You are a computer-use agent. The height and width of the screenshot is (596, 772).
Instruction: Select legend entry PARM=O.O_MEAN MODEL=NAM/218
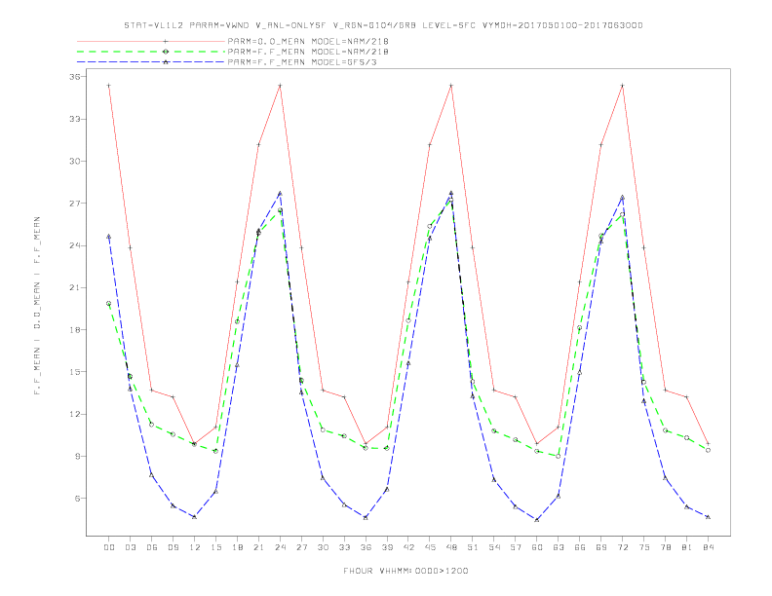(x=308, y=41)
